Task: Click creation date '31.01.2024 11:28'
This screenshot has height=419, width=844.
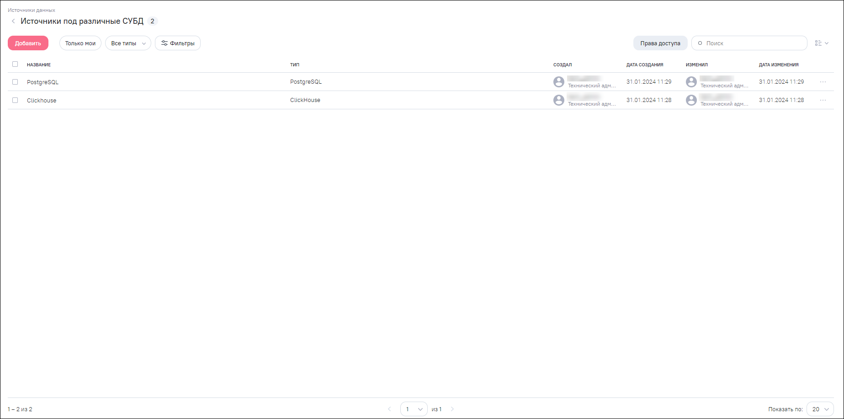Action: (x=649, y=100)
